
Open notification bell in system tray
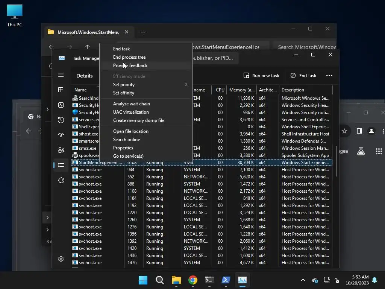(x=375, y=280)
